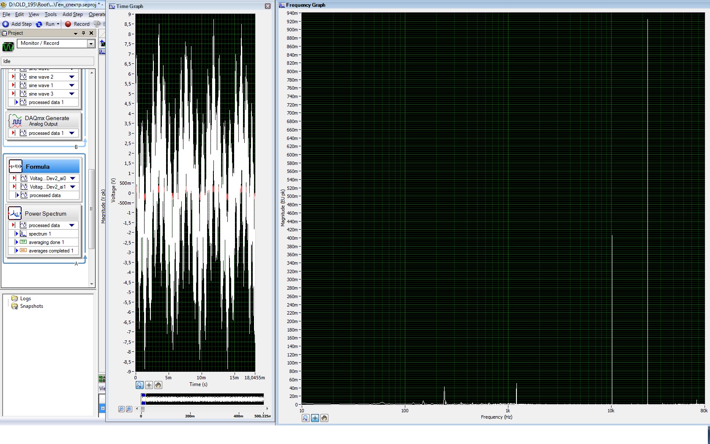Click the waveform overview preview strip
Image resolution: width=710 pixels, height=444 pixels.
(x=202, y=399)
